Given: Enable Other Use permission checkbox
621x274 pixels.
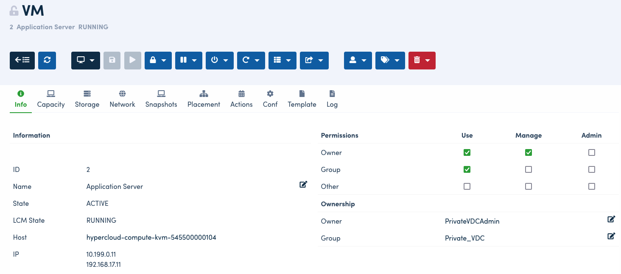Looking at the screenshot, I should (467, 186).
